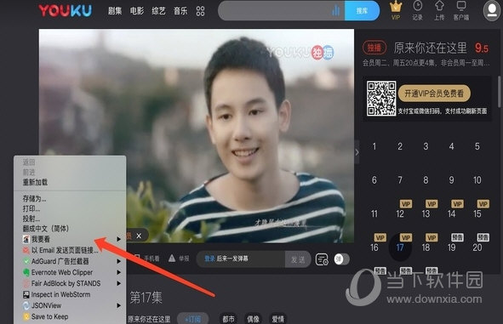Collapse the side panel arrow beside video
Screen dimensions: 503x324
pyautogui.click(x=357, y=152)
